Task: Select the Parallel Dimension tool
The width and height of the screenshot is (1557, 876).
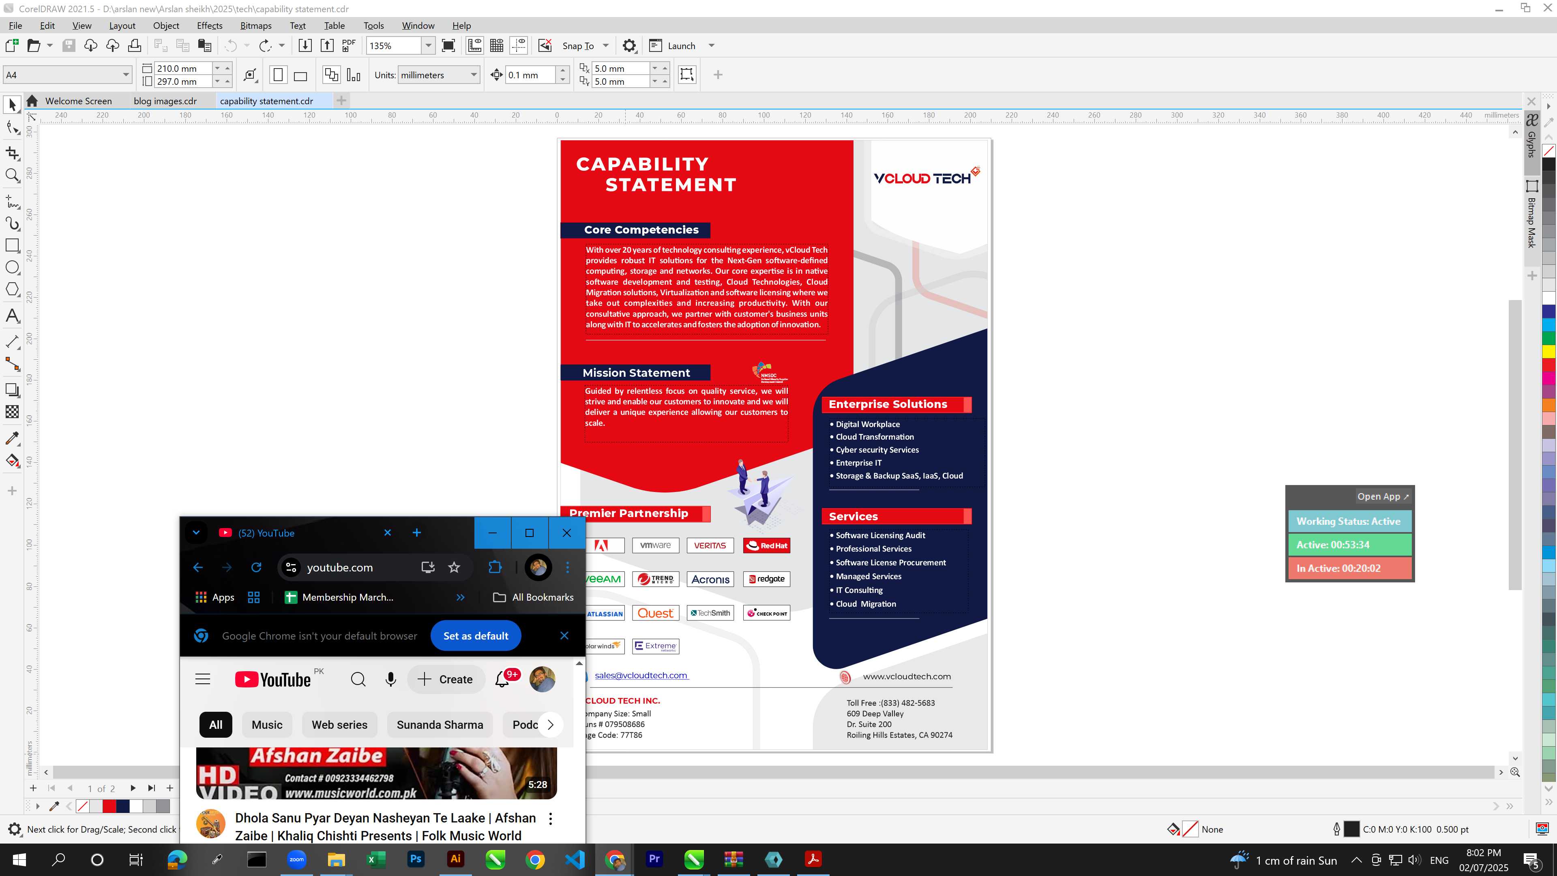Action: click(x=12, y=341)
